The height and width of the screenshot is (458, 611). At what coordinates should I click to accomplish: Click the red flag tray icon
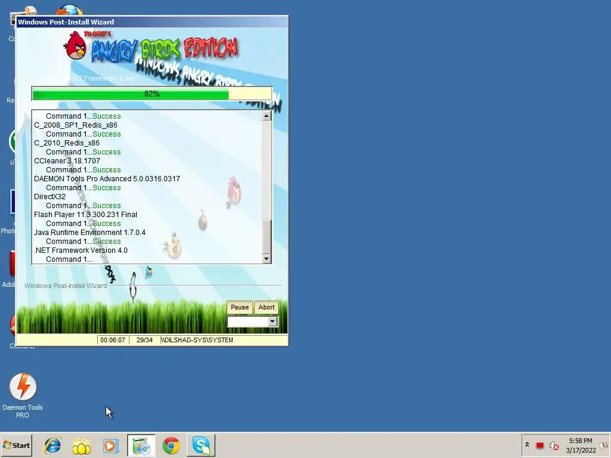[x=539, y=445]
